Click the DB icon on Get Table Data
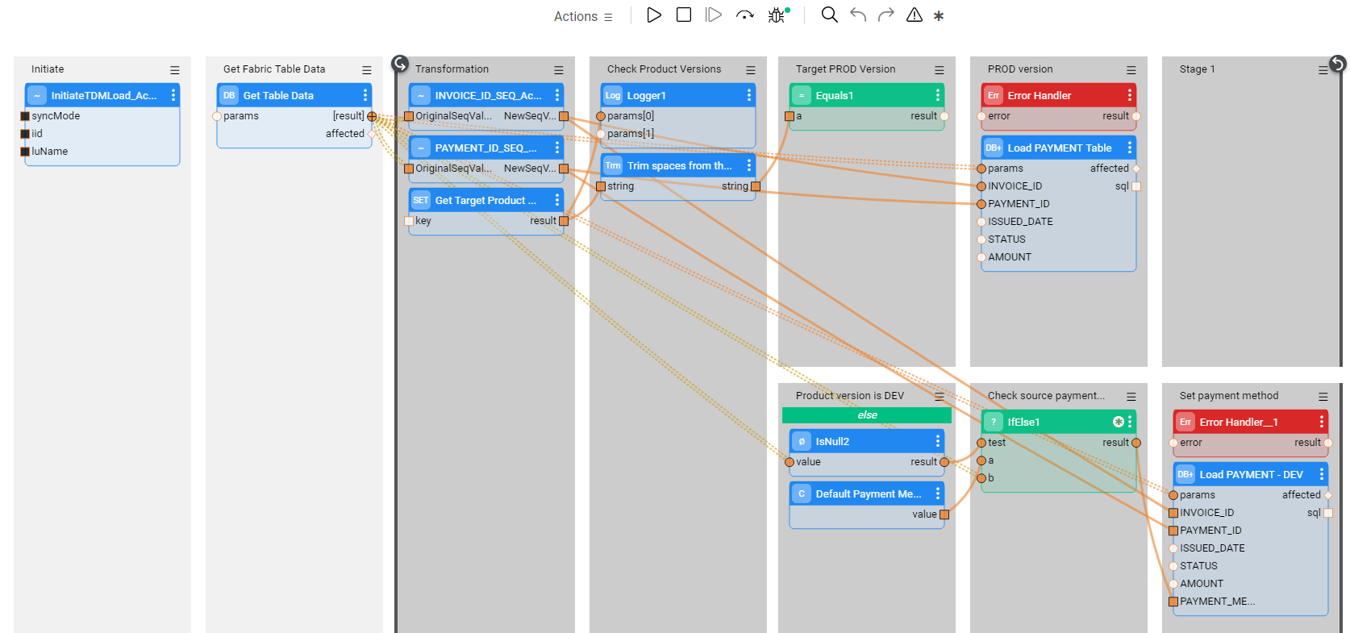The height and width of the screenshot is (633, 1350). 229,95
